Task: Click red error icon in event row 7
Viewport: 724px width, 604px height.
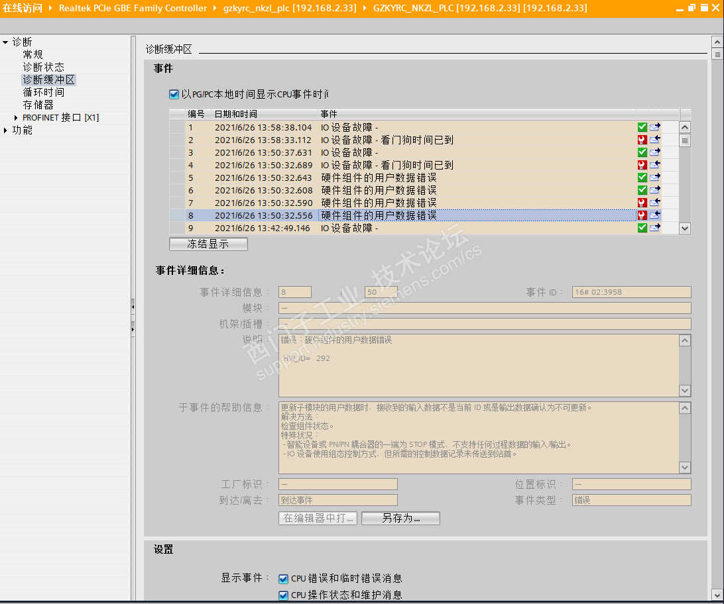Action: [x=642, y=203]
